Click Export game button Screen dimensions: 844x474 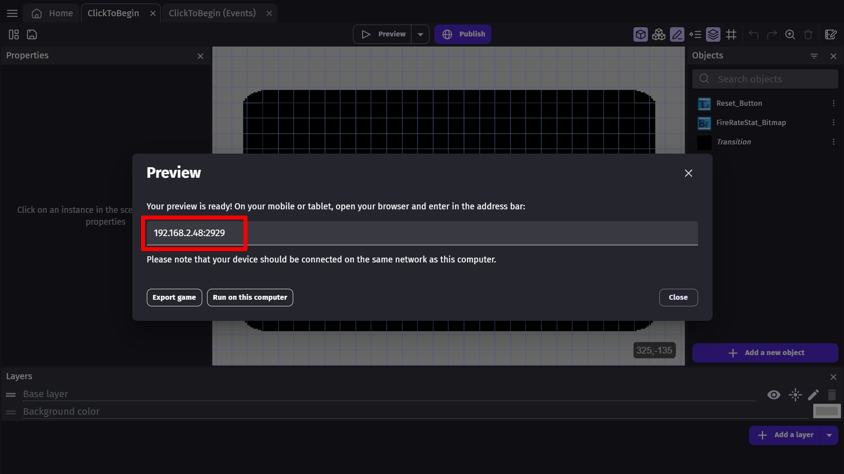point(174,298)
